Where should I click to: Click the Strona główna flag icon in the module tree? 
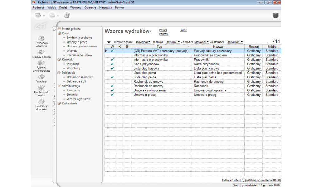point(59,29)
